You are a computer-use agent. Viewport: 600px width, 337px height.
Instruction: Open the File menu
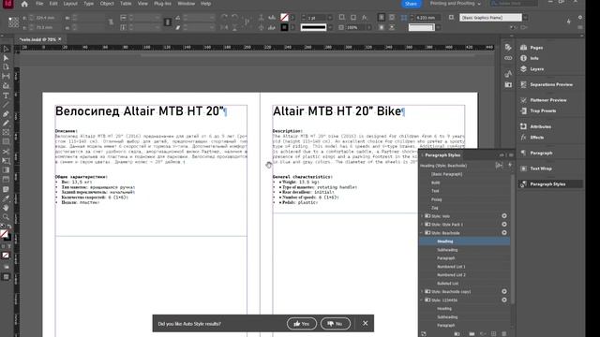[x=39, y=4]
